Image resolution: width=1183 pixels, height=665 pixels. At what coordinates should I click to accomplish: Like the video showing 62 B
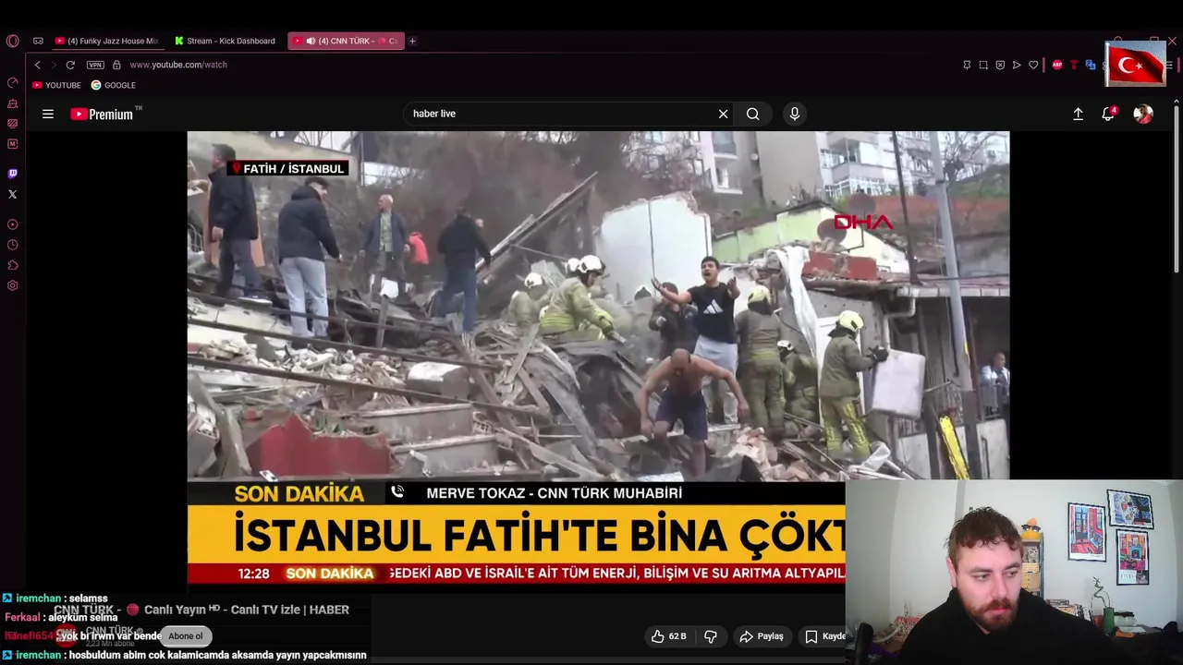pyautogui.click(x=669, y=636)
